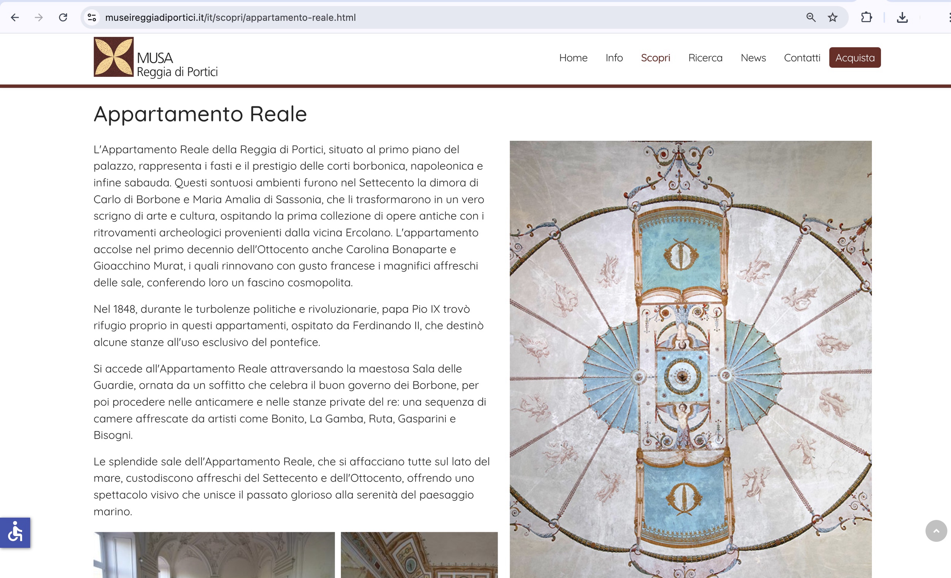Open the downloads icon
The height and width of the screenshot is (578, 951).
point(902,18)
